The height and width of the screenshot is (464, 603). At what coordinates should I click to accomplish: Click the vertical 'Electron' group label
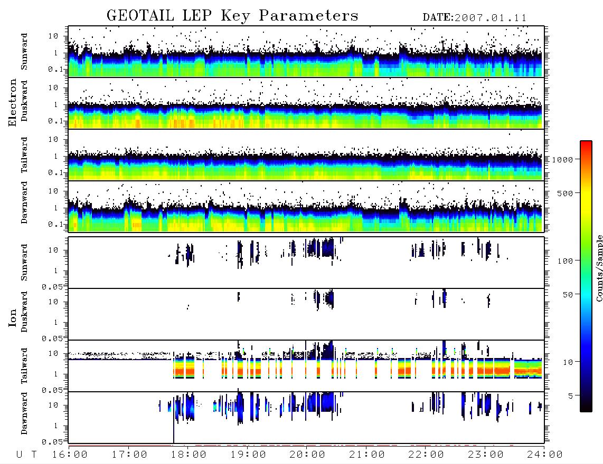13,102
